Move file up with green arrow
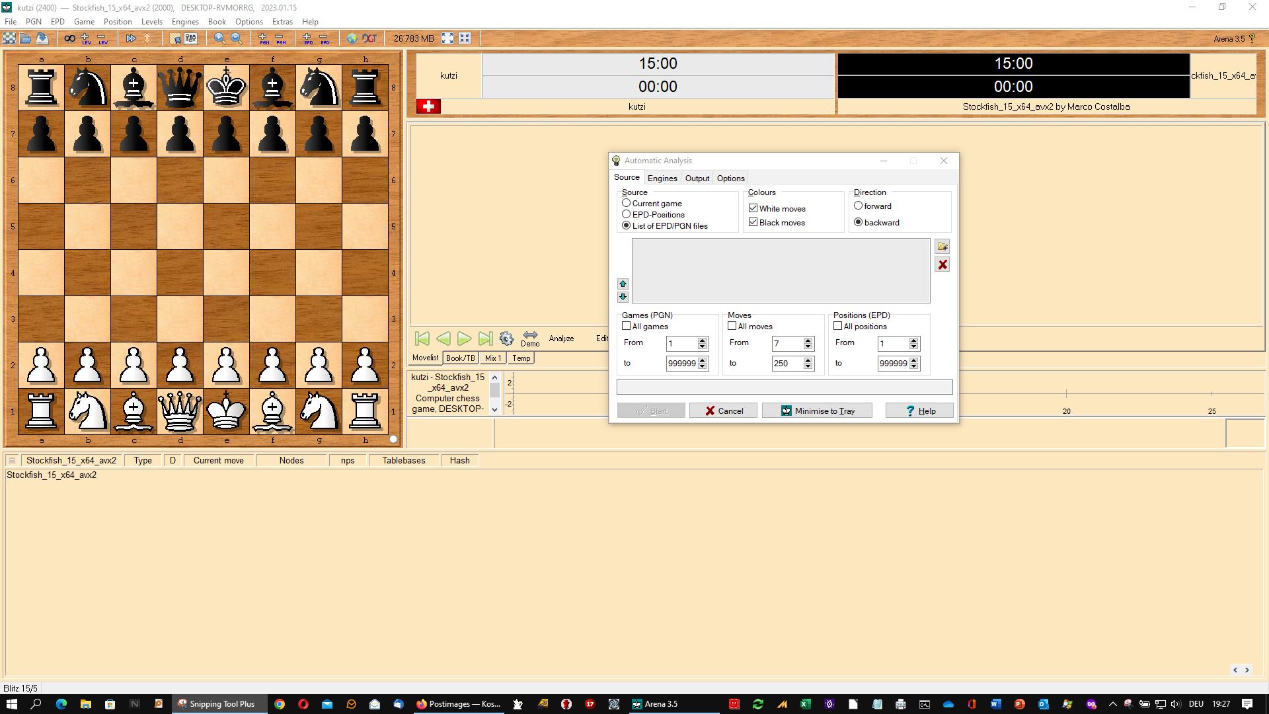Viewport: 1269px width, 714px height. [x=623, y=284]
